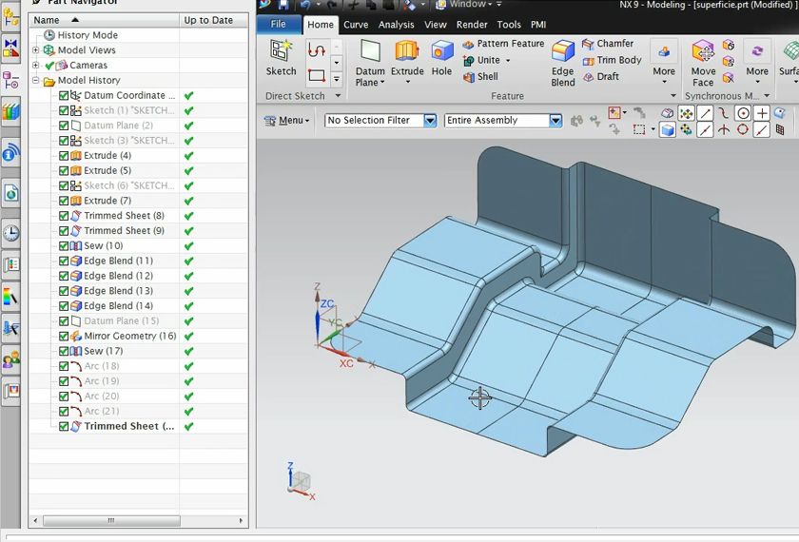Toggle the Sew (10) feature checkbox
Screen dimensions: 799x542
point(64,246)
